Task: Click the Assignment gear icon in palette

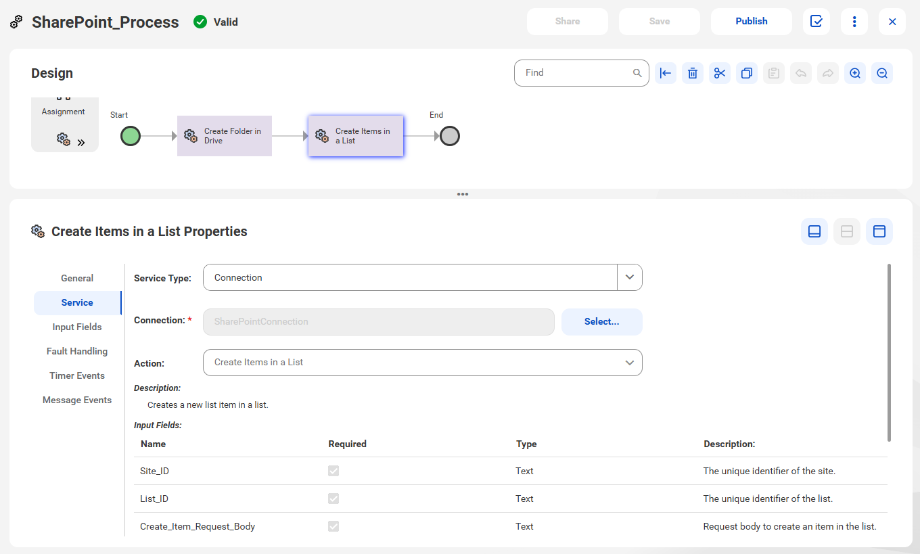Action: [64, 139]
